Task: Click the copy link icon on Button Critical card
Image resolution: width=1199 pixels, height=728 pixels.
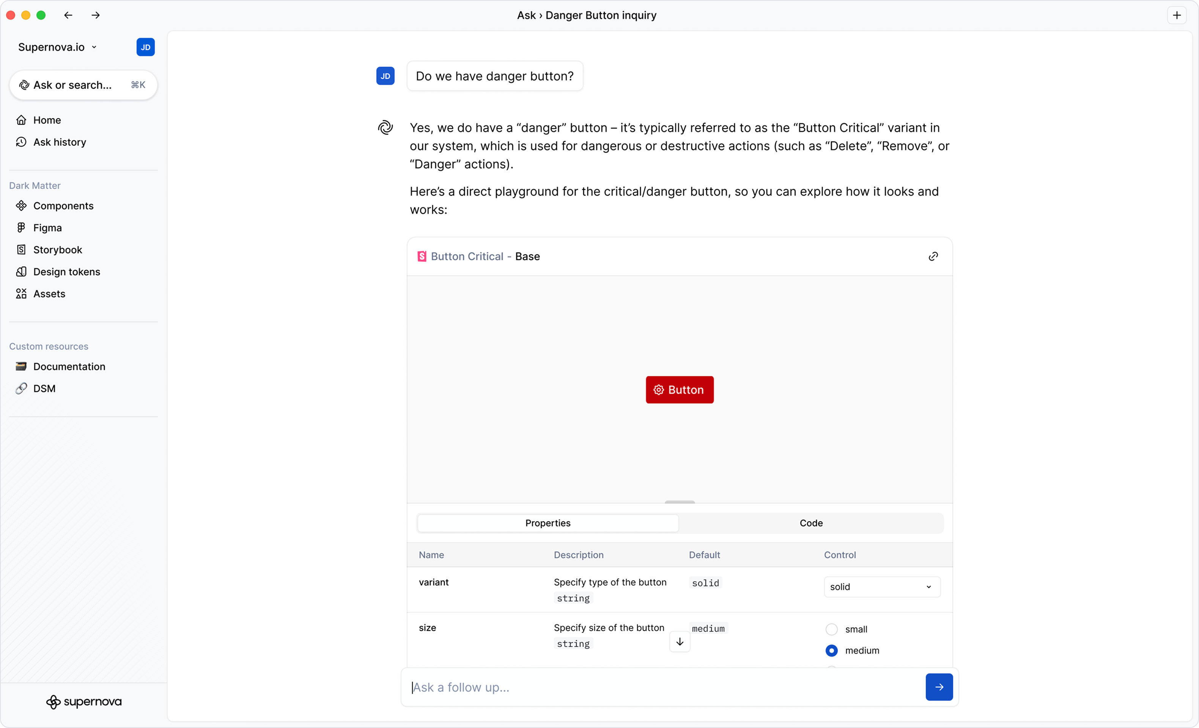Action: pyautogui.click(x=933, y=256)
